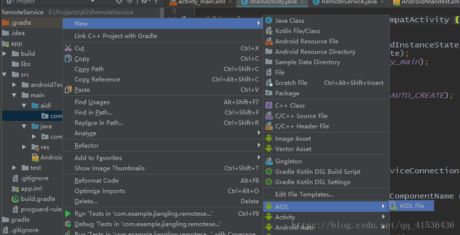Screen dimensions: 460x235
Task: Expand the Activity submenu arrow
Action: click(x=383, y=217)
